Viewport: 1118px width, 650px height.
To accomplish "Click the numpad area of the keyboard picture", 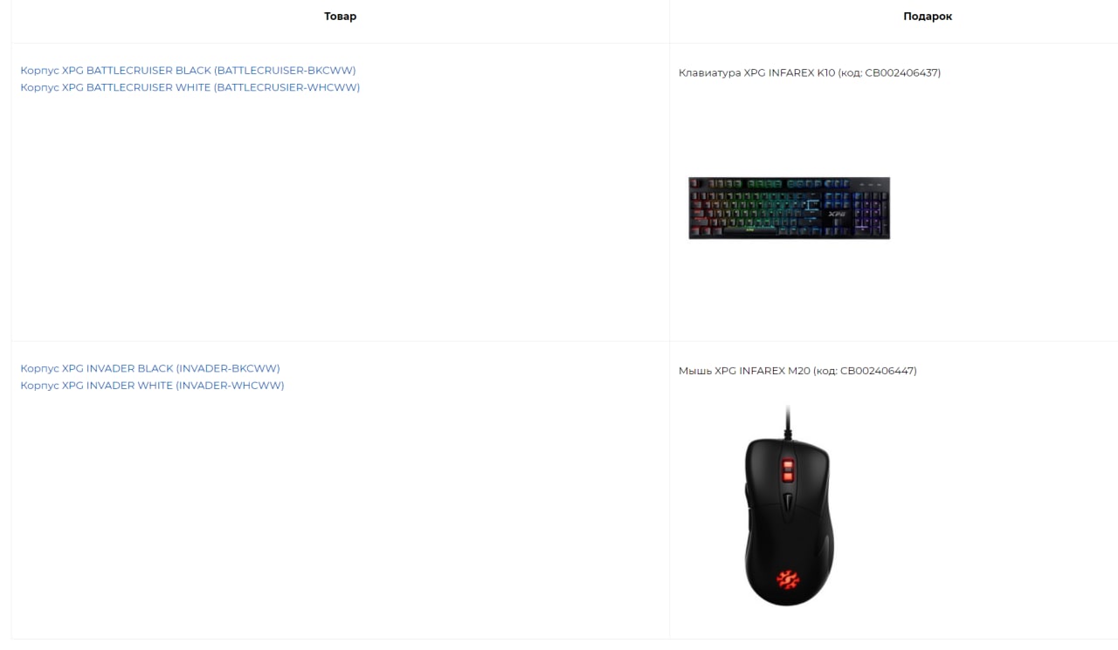I will [x=870, y=212].
